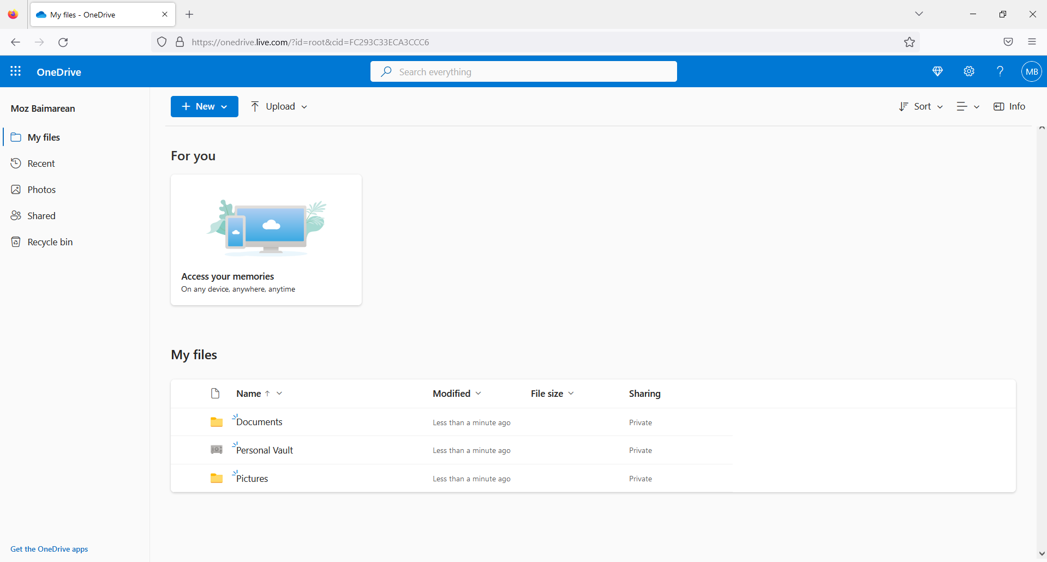
Task: Click the Moz Baimarean account name
Action: (x=43, y=108)
